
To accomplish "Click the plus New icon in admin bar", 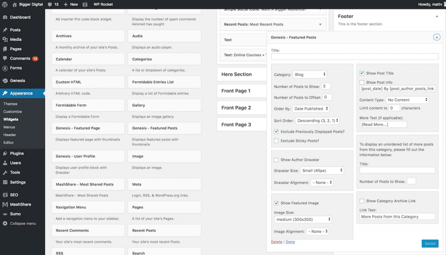I will [66, 4].
